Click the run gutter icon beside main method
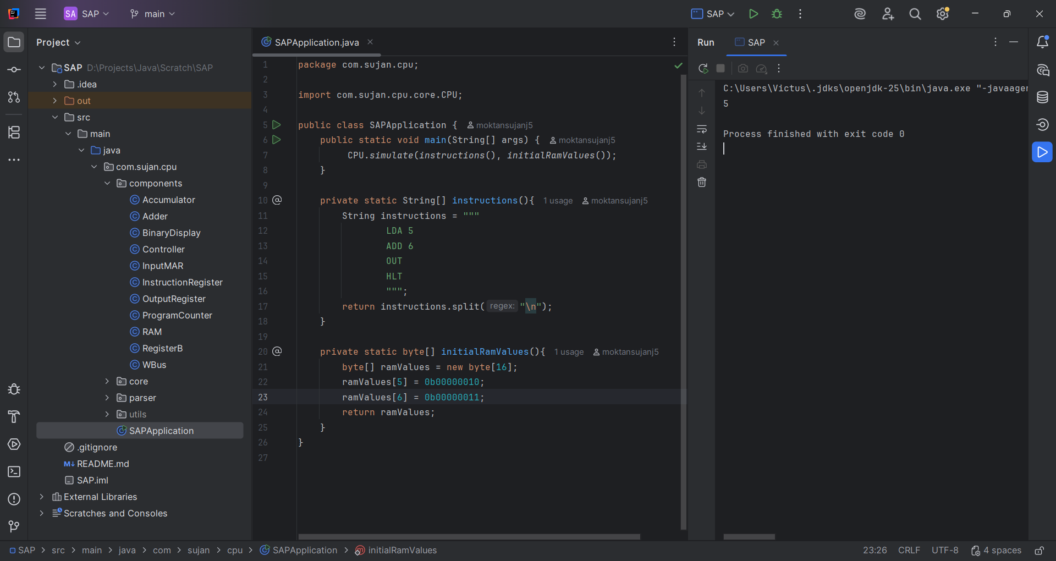 point(277,140)
